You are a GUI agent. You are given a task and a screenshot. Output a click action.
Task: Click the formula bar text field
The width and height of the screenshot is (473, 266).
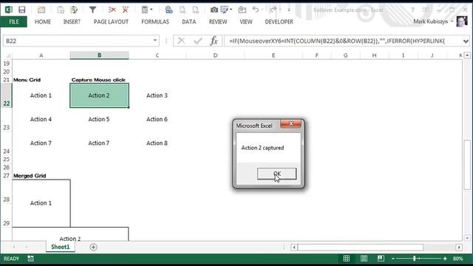click(x=343, y=41)
